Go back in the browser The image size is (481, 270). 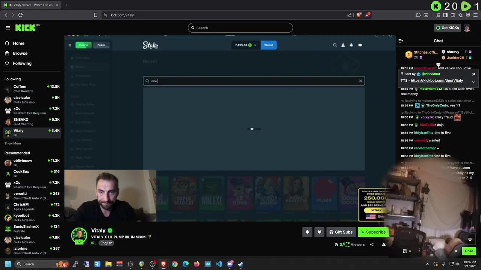click(x=5, y=15)
